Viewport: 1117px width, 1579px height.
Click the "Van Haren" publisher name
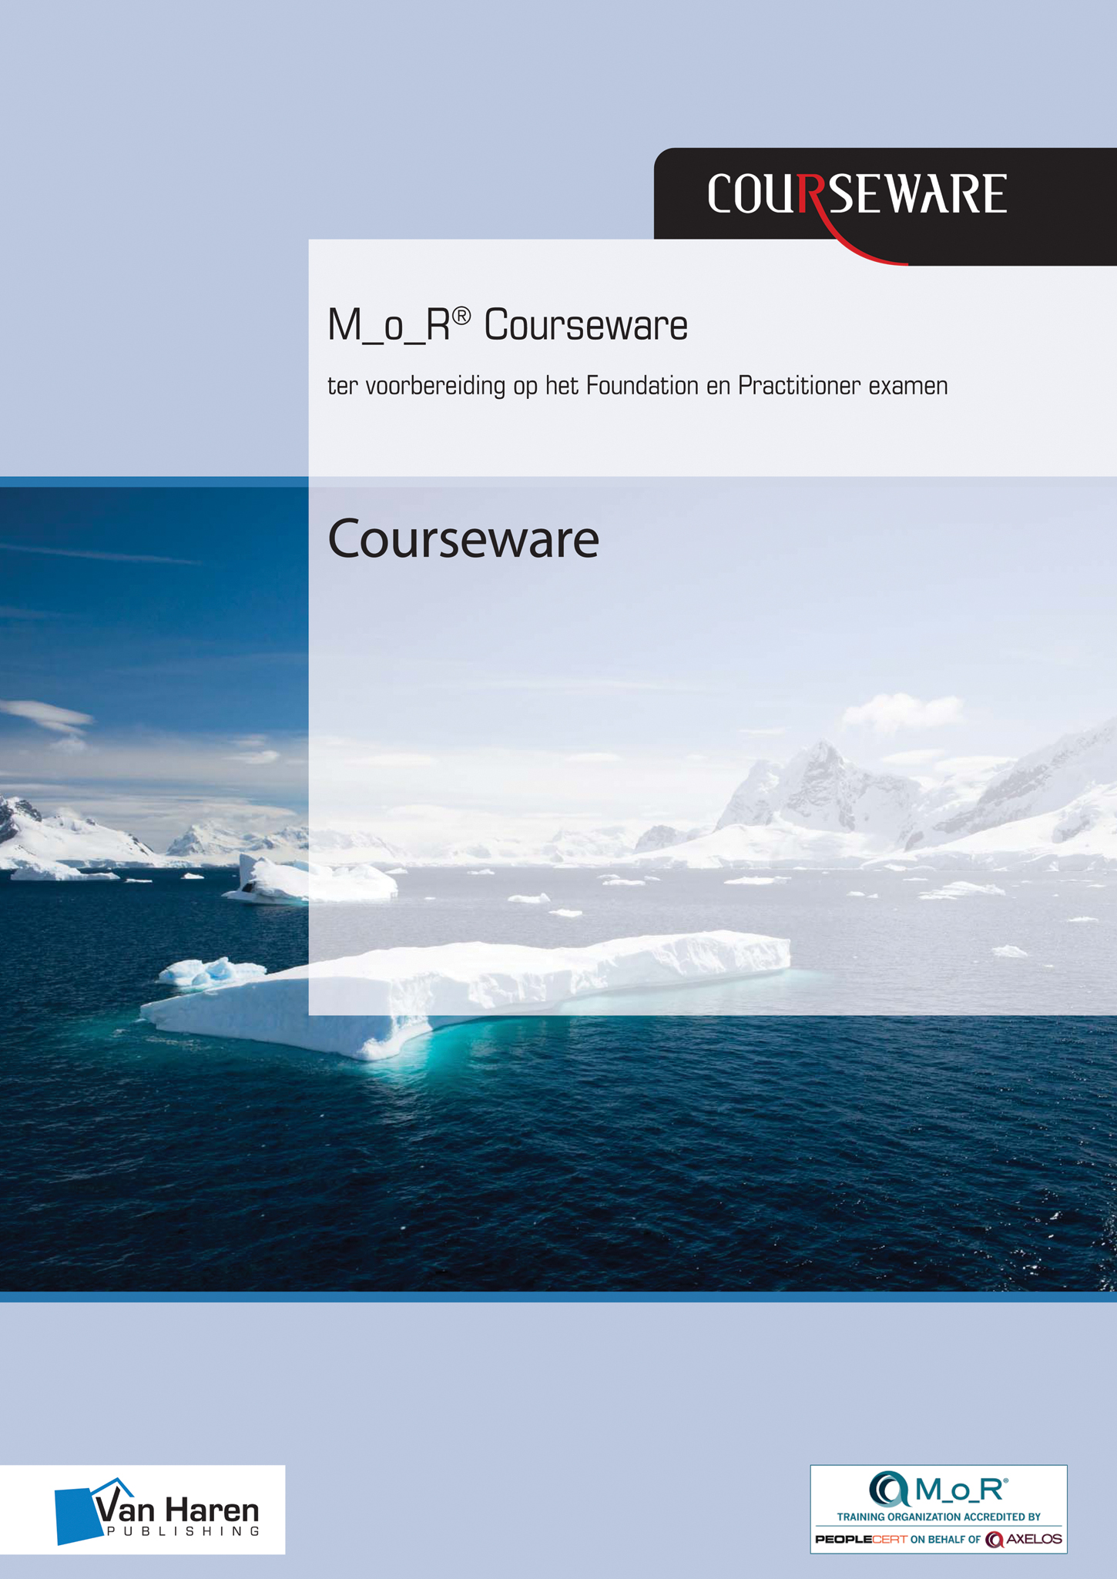176,1510
